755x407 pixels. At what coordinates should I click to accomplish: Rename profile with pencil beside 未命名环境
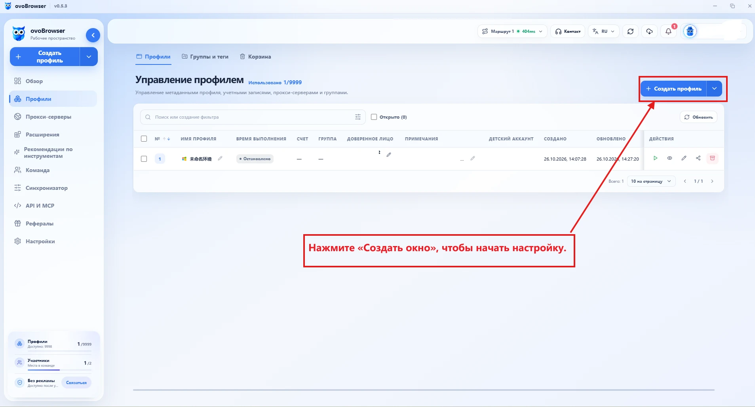(220, 158)
